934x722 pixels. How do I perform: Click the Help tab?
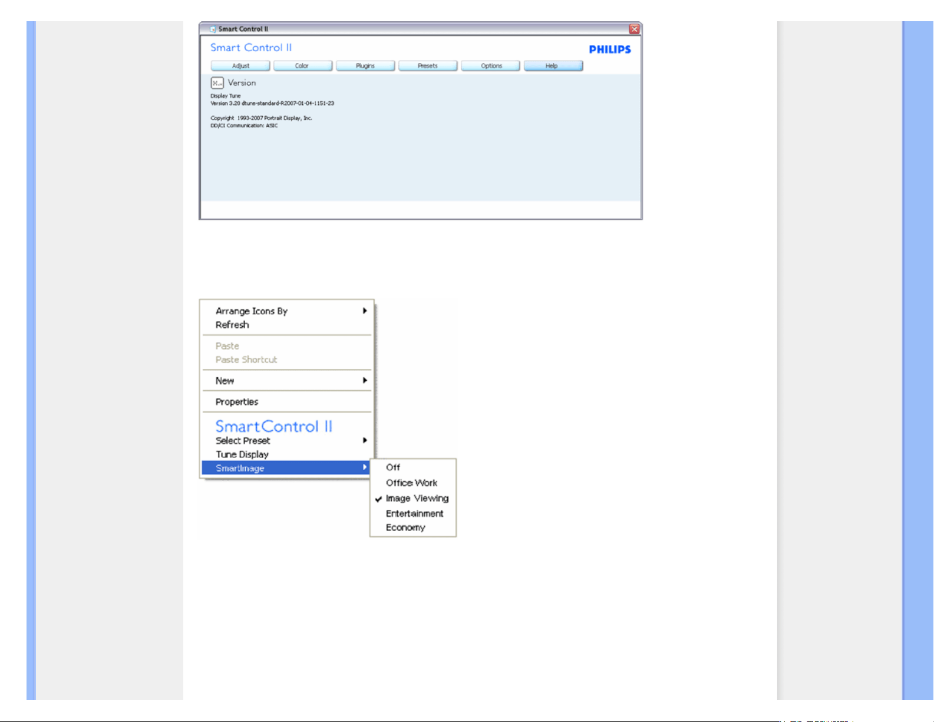point(553,66)
